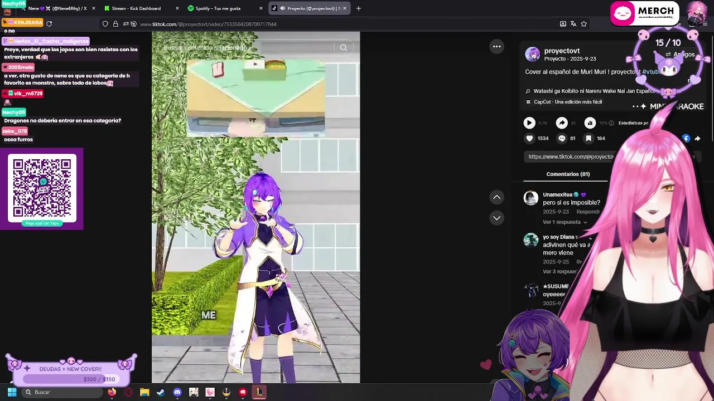Close the Nene X tab
Screen dimensions: 714x401
pos(93,8)
